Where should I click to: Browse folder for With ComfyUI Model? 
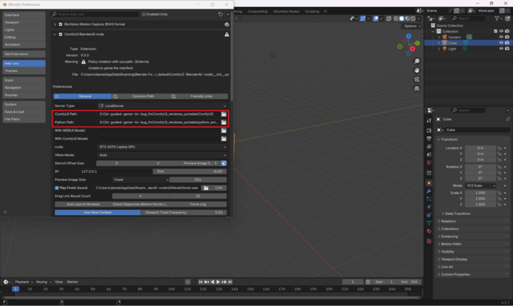click(224, 138)
